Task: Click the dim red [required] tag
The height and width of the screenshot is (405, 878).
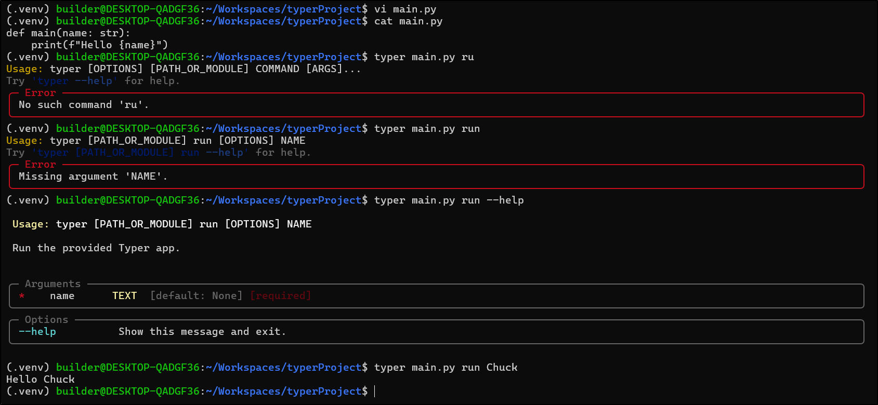Action: (280, 296)
